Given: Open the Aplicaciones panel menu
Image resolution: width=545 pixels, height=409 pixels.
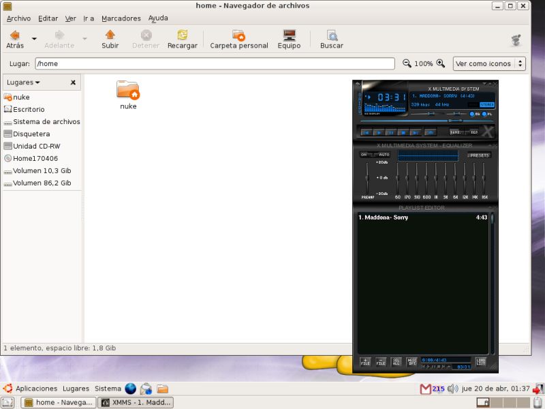Looking at the screenshot, I should coord(36,389).
